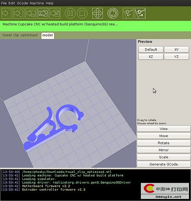Open the control panel arrows icon
Image resolution: width=191 pixels, height=201 pixels.
tap(98, 13)
